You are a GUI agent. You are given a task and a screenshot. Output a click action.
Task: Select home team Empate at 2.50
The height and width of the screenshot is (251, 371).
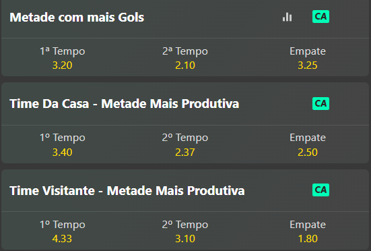(x=308, y=144)
